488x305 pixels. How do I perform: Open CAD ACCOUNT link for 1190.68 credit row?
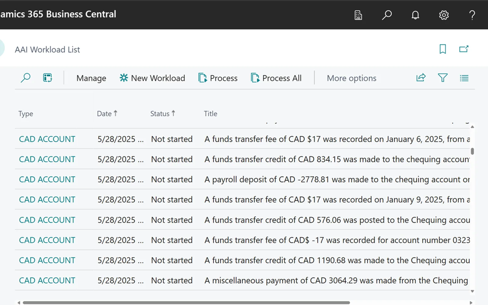point(47,260)
